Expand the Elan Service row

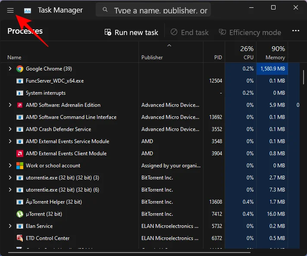pyautogui.click(x=10, y=226)
